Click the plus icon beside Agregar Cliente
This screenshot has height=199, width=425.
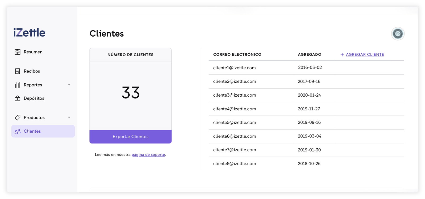click(342, 55)
